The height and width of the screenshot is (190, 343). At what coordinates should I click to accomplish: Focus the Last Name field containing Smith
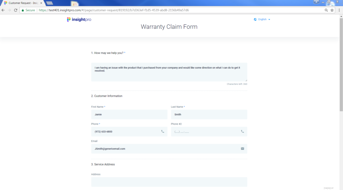(209, 114)
